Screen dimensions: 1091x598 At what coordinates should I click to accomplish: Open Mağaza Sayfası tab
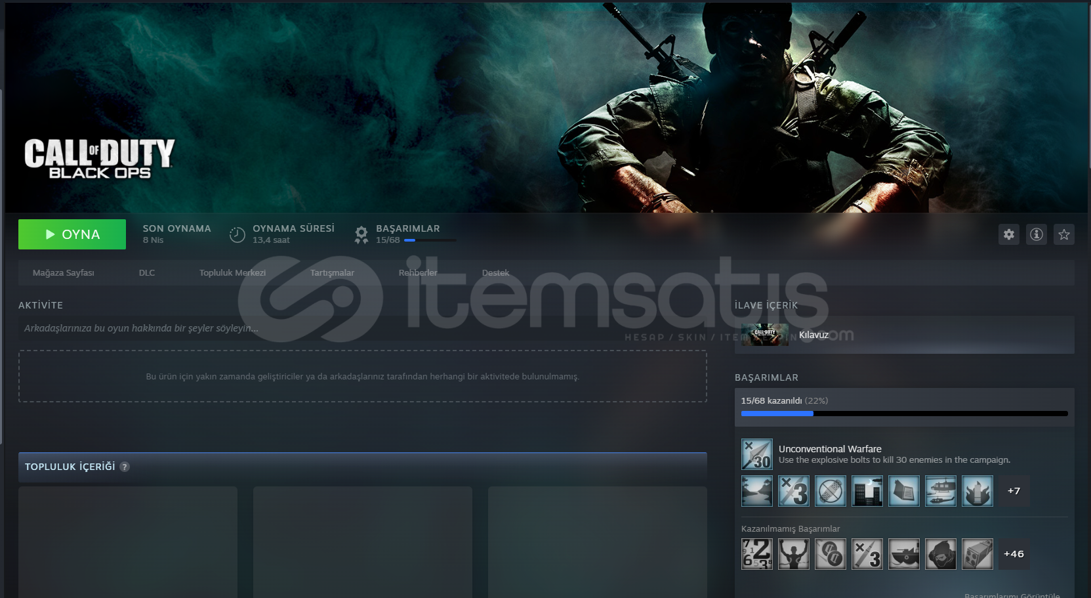tap(64, 273)
